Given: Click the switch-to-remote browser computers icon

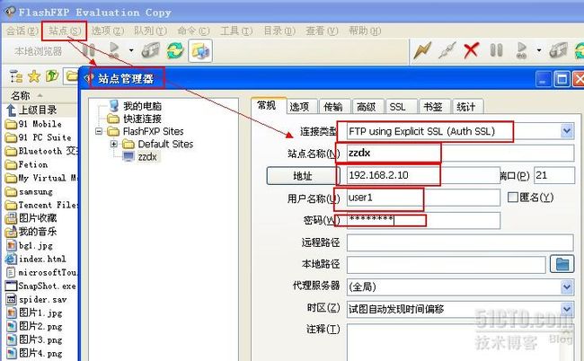Looking at the screenshot, I should [x=200, y=50].
